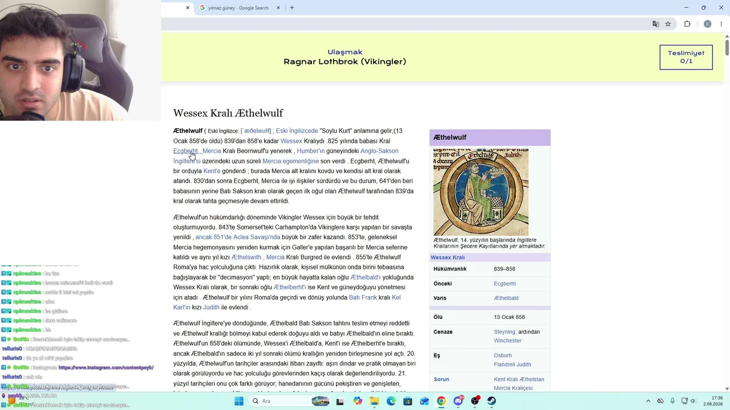Open the Eski İngilizcede link

coord(297,131)
